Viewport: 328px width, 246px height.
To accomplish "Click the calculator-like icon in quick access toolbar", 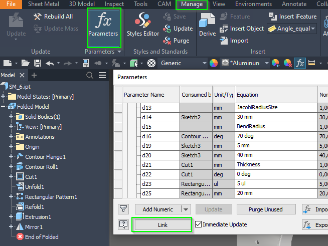I will pos(86,63).
